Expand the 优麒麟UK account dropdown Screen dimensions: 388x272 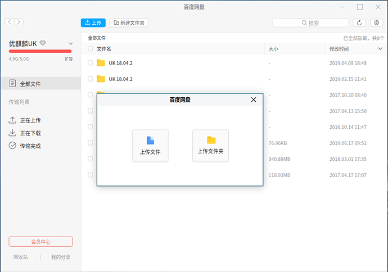[x=70, y=43]
